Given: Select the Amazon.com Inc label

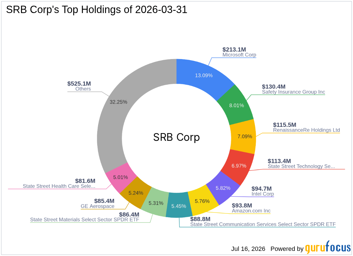Looking at the screenshot, I should pyautogui.click(x=251, y=211).
